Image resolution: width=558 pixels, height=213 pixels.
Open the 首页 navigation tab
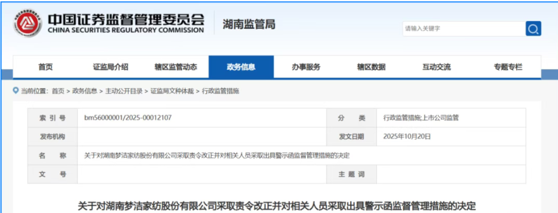coord(45,67)
